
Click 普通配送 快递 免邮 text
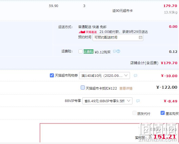92,27
